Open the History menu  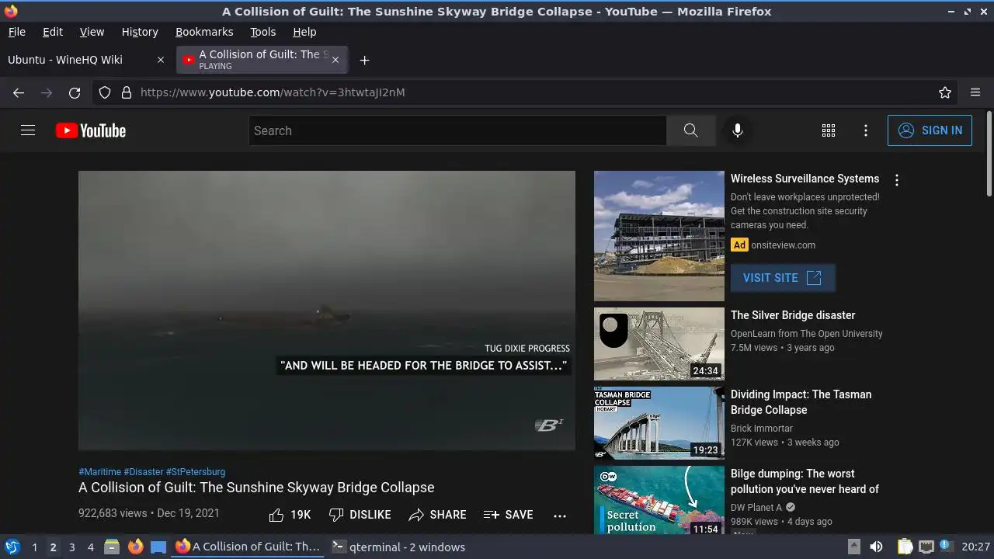pos(140,32)
